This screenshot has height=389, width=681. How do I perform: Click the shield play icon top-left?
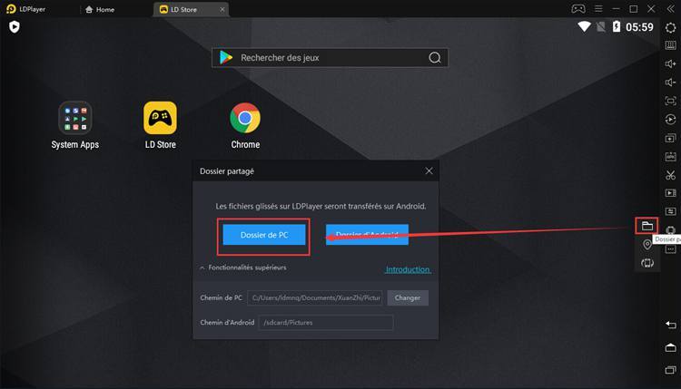pyautogui.click(x=15, y=27)
